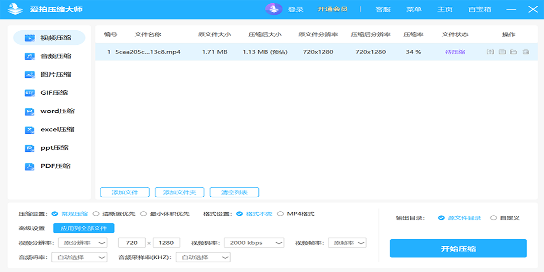Screen dimensions: 544x272
Task: Click the 待压缩 status text
Action: (x=455, y=52)
